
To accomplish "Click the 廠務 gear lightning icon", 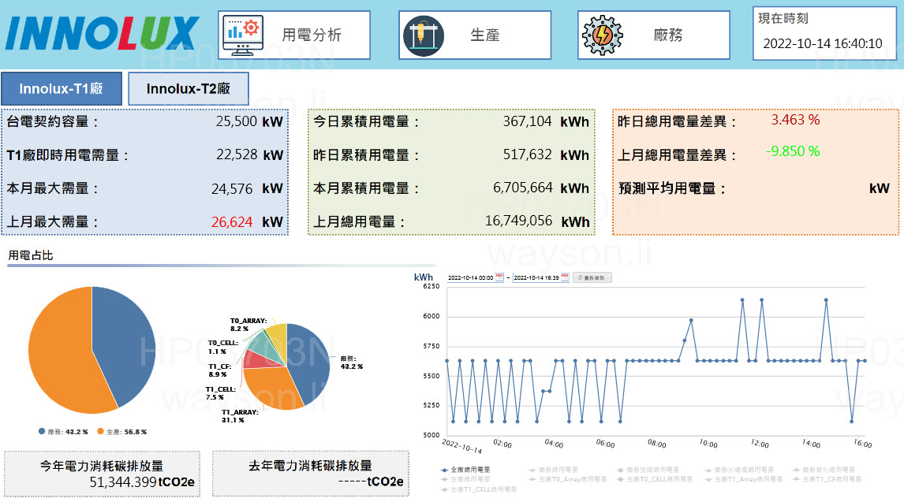I will tap(603, 35).
